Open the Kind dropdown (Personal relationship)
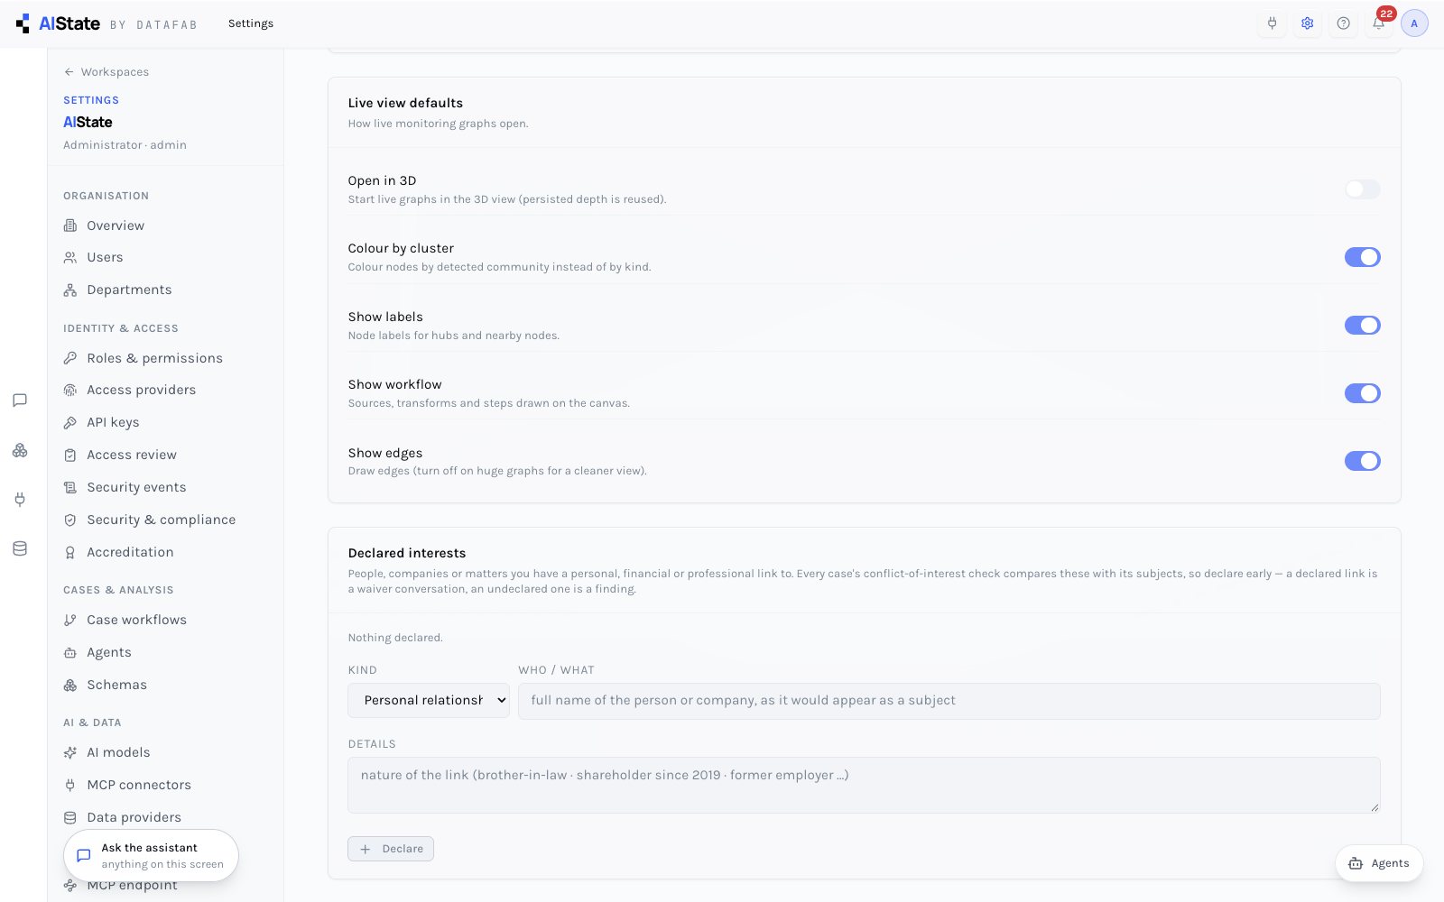The height and width of the screenshot is (902, 1444). (x=429, y=701)
